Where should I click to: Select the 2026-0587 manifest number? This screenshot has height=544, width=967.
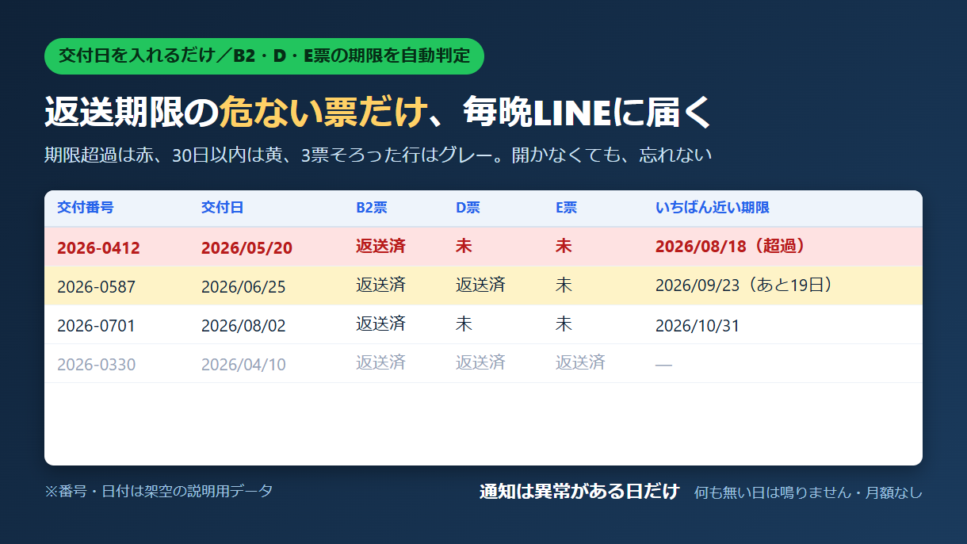96,286
